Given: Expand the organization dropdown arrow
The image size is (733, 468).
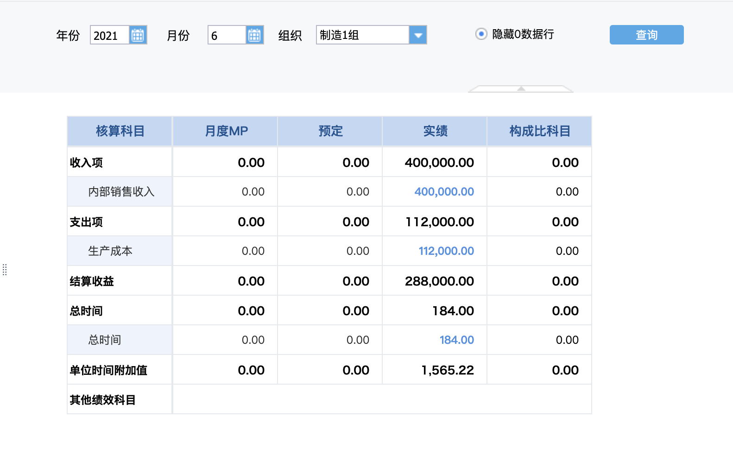Looking at the screenshot, I should pos(417,35).
